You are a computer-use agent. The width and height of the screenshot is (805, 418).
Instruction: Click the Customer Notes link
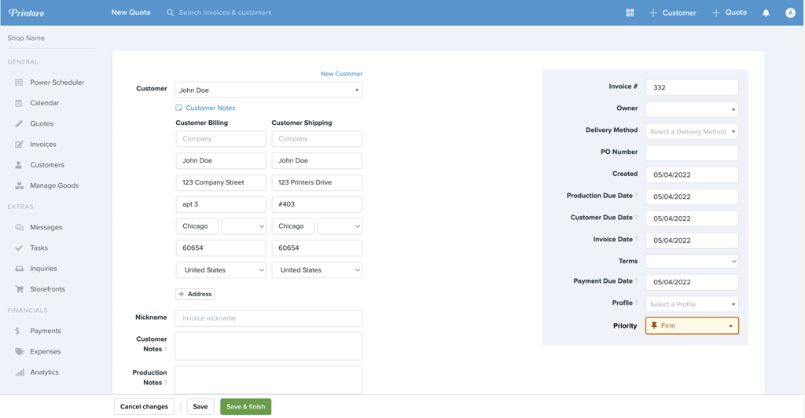211,108
